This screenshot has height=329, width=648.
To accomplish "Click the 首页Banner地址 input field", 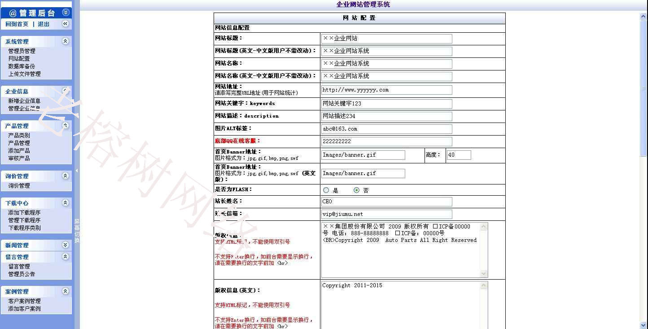I will point(363,155).
